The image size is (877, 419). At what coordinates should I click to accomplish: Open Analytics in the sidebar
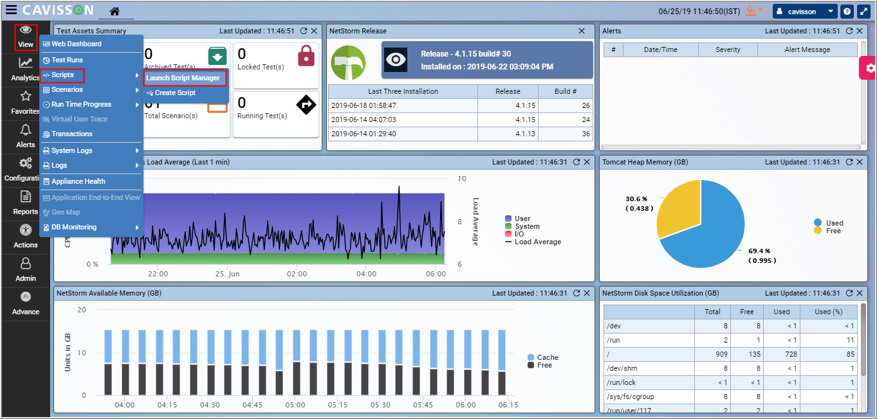[x=26, y=69]
